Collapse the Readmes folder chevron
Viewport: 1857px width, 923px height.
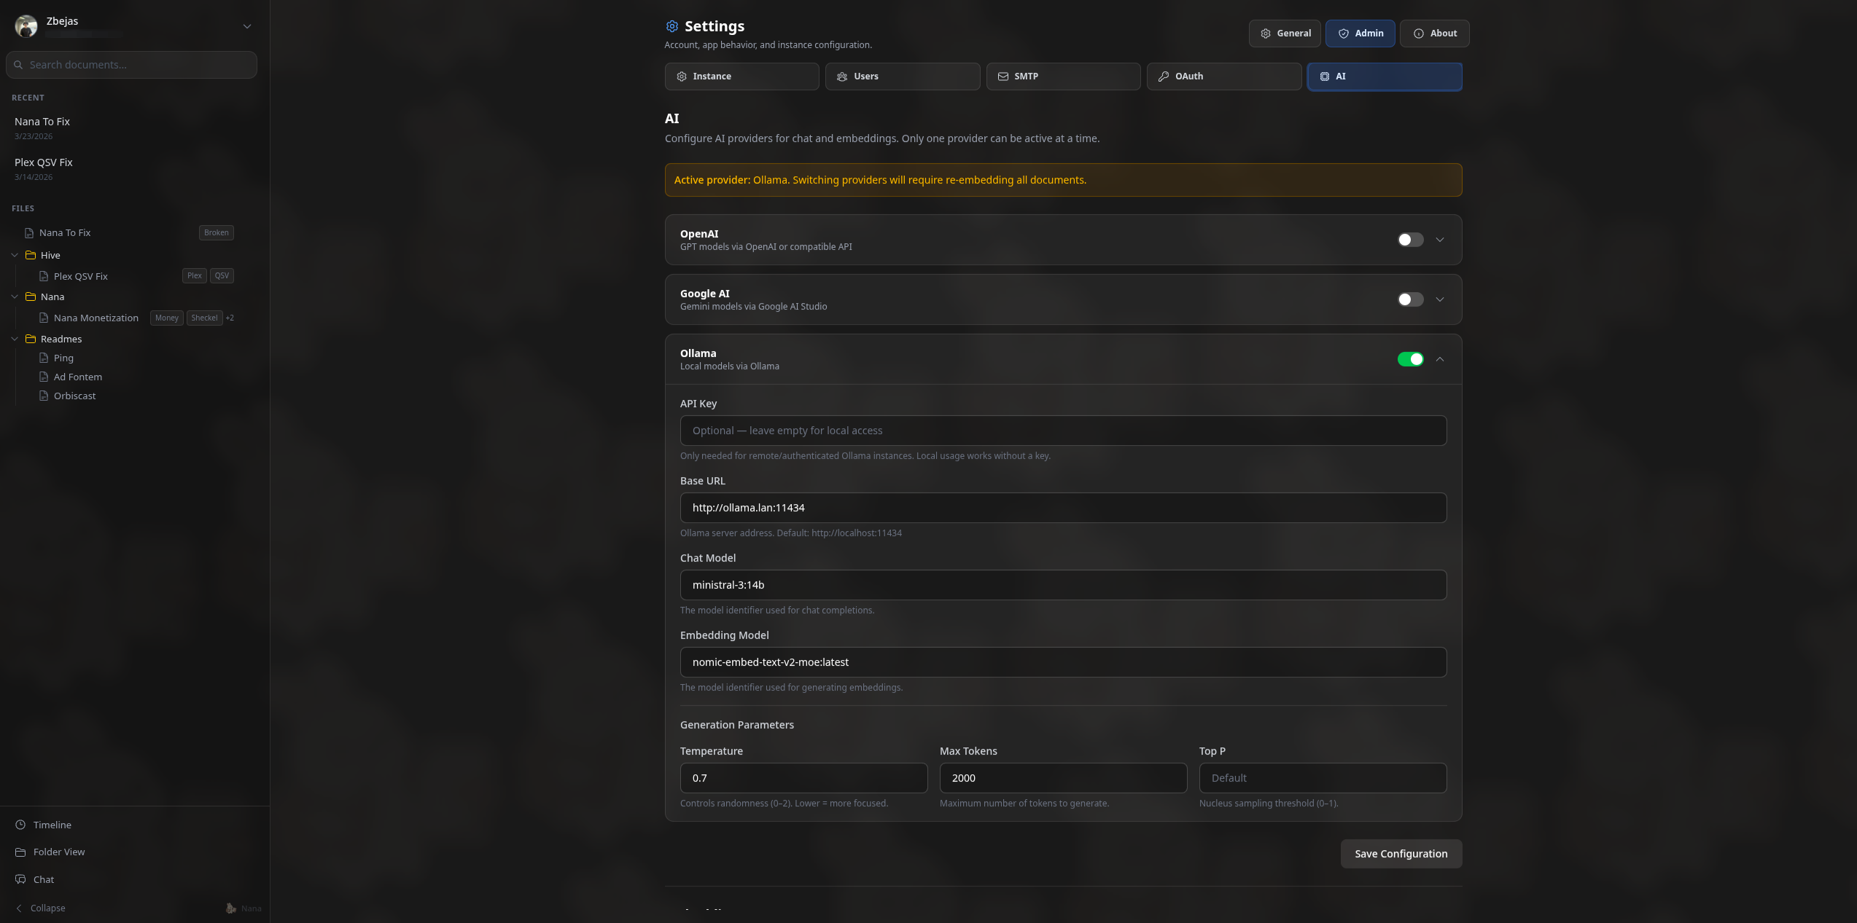15,339
